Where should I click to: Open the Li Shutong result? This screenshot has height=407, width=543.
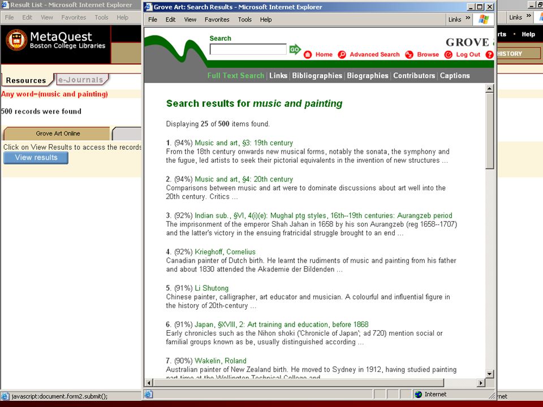click(212, 288)
